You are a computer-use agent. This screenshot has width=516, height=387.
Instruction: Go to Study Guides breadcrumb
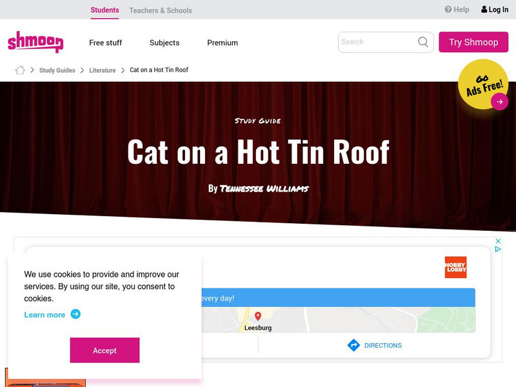[57, 70]
